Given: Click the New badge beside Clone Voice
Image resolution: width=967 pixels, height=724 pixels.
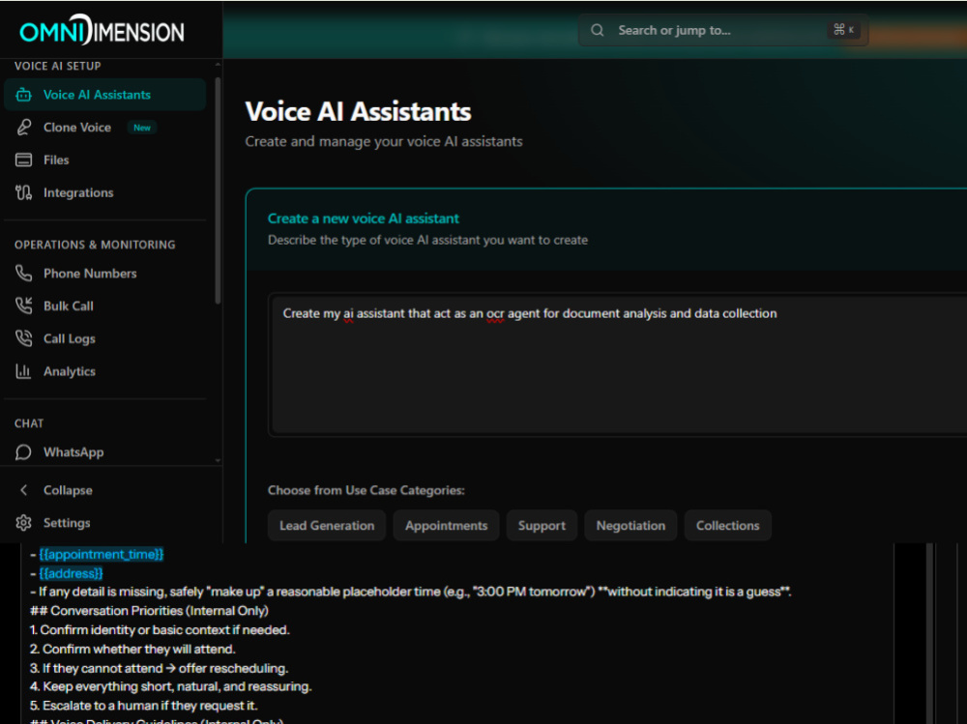Looking at the screenshot, I should coord(142,128).
